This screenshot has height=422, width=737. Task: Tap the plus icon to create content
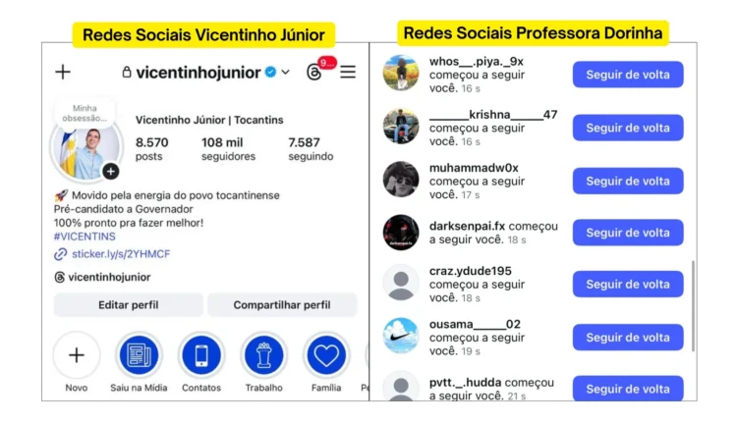coord(63,73)
